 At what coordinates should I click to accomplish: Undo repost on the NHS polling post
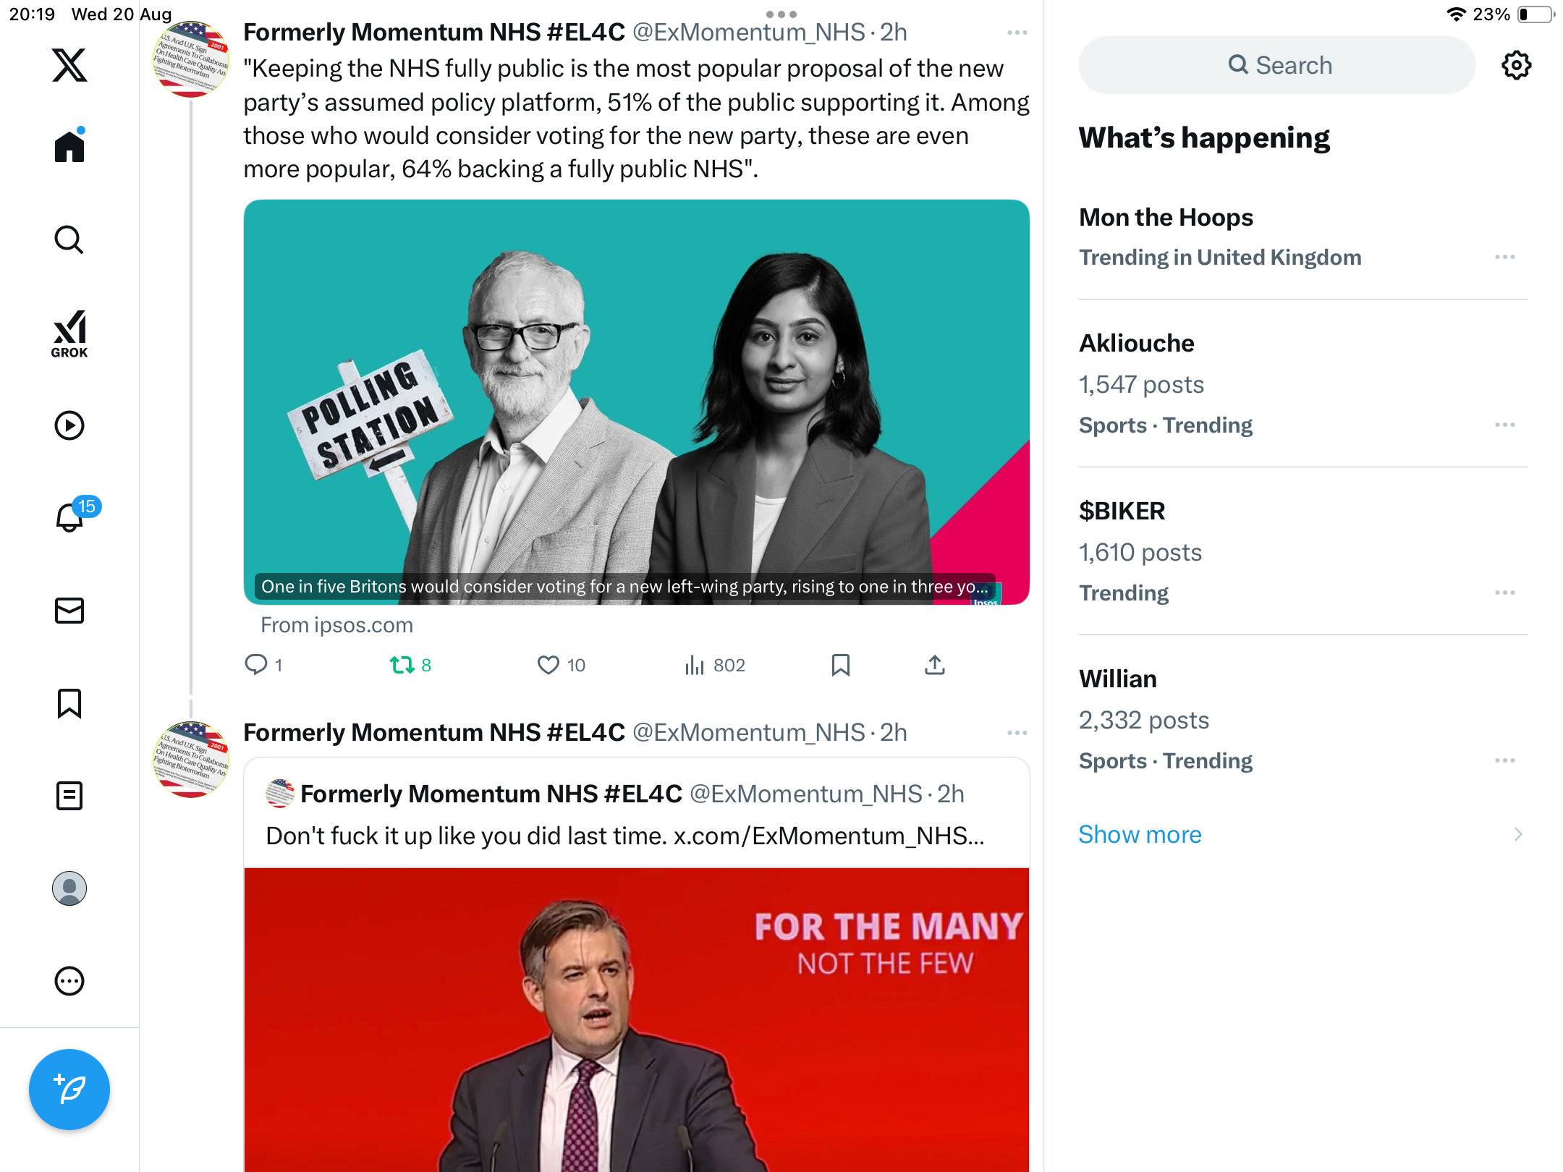click(402, 665)
